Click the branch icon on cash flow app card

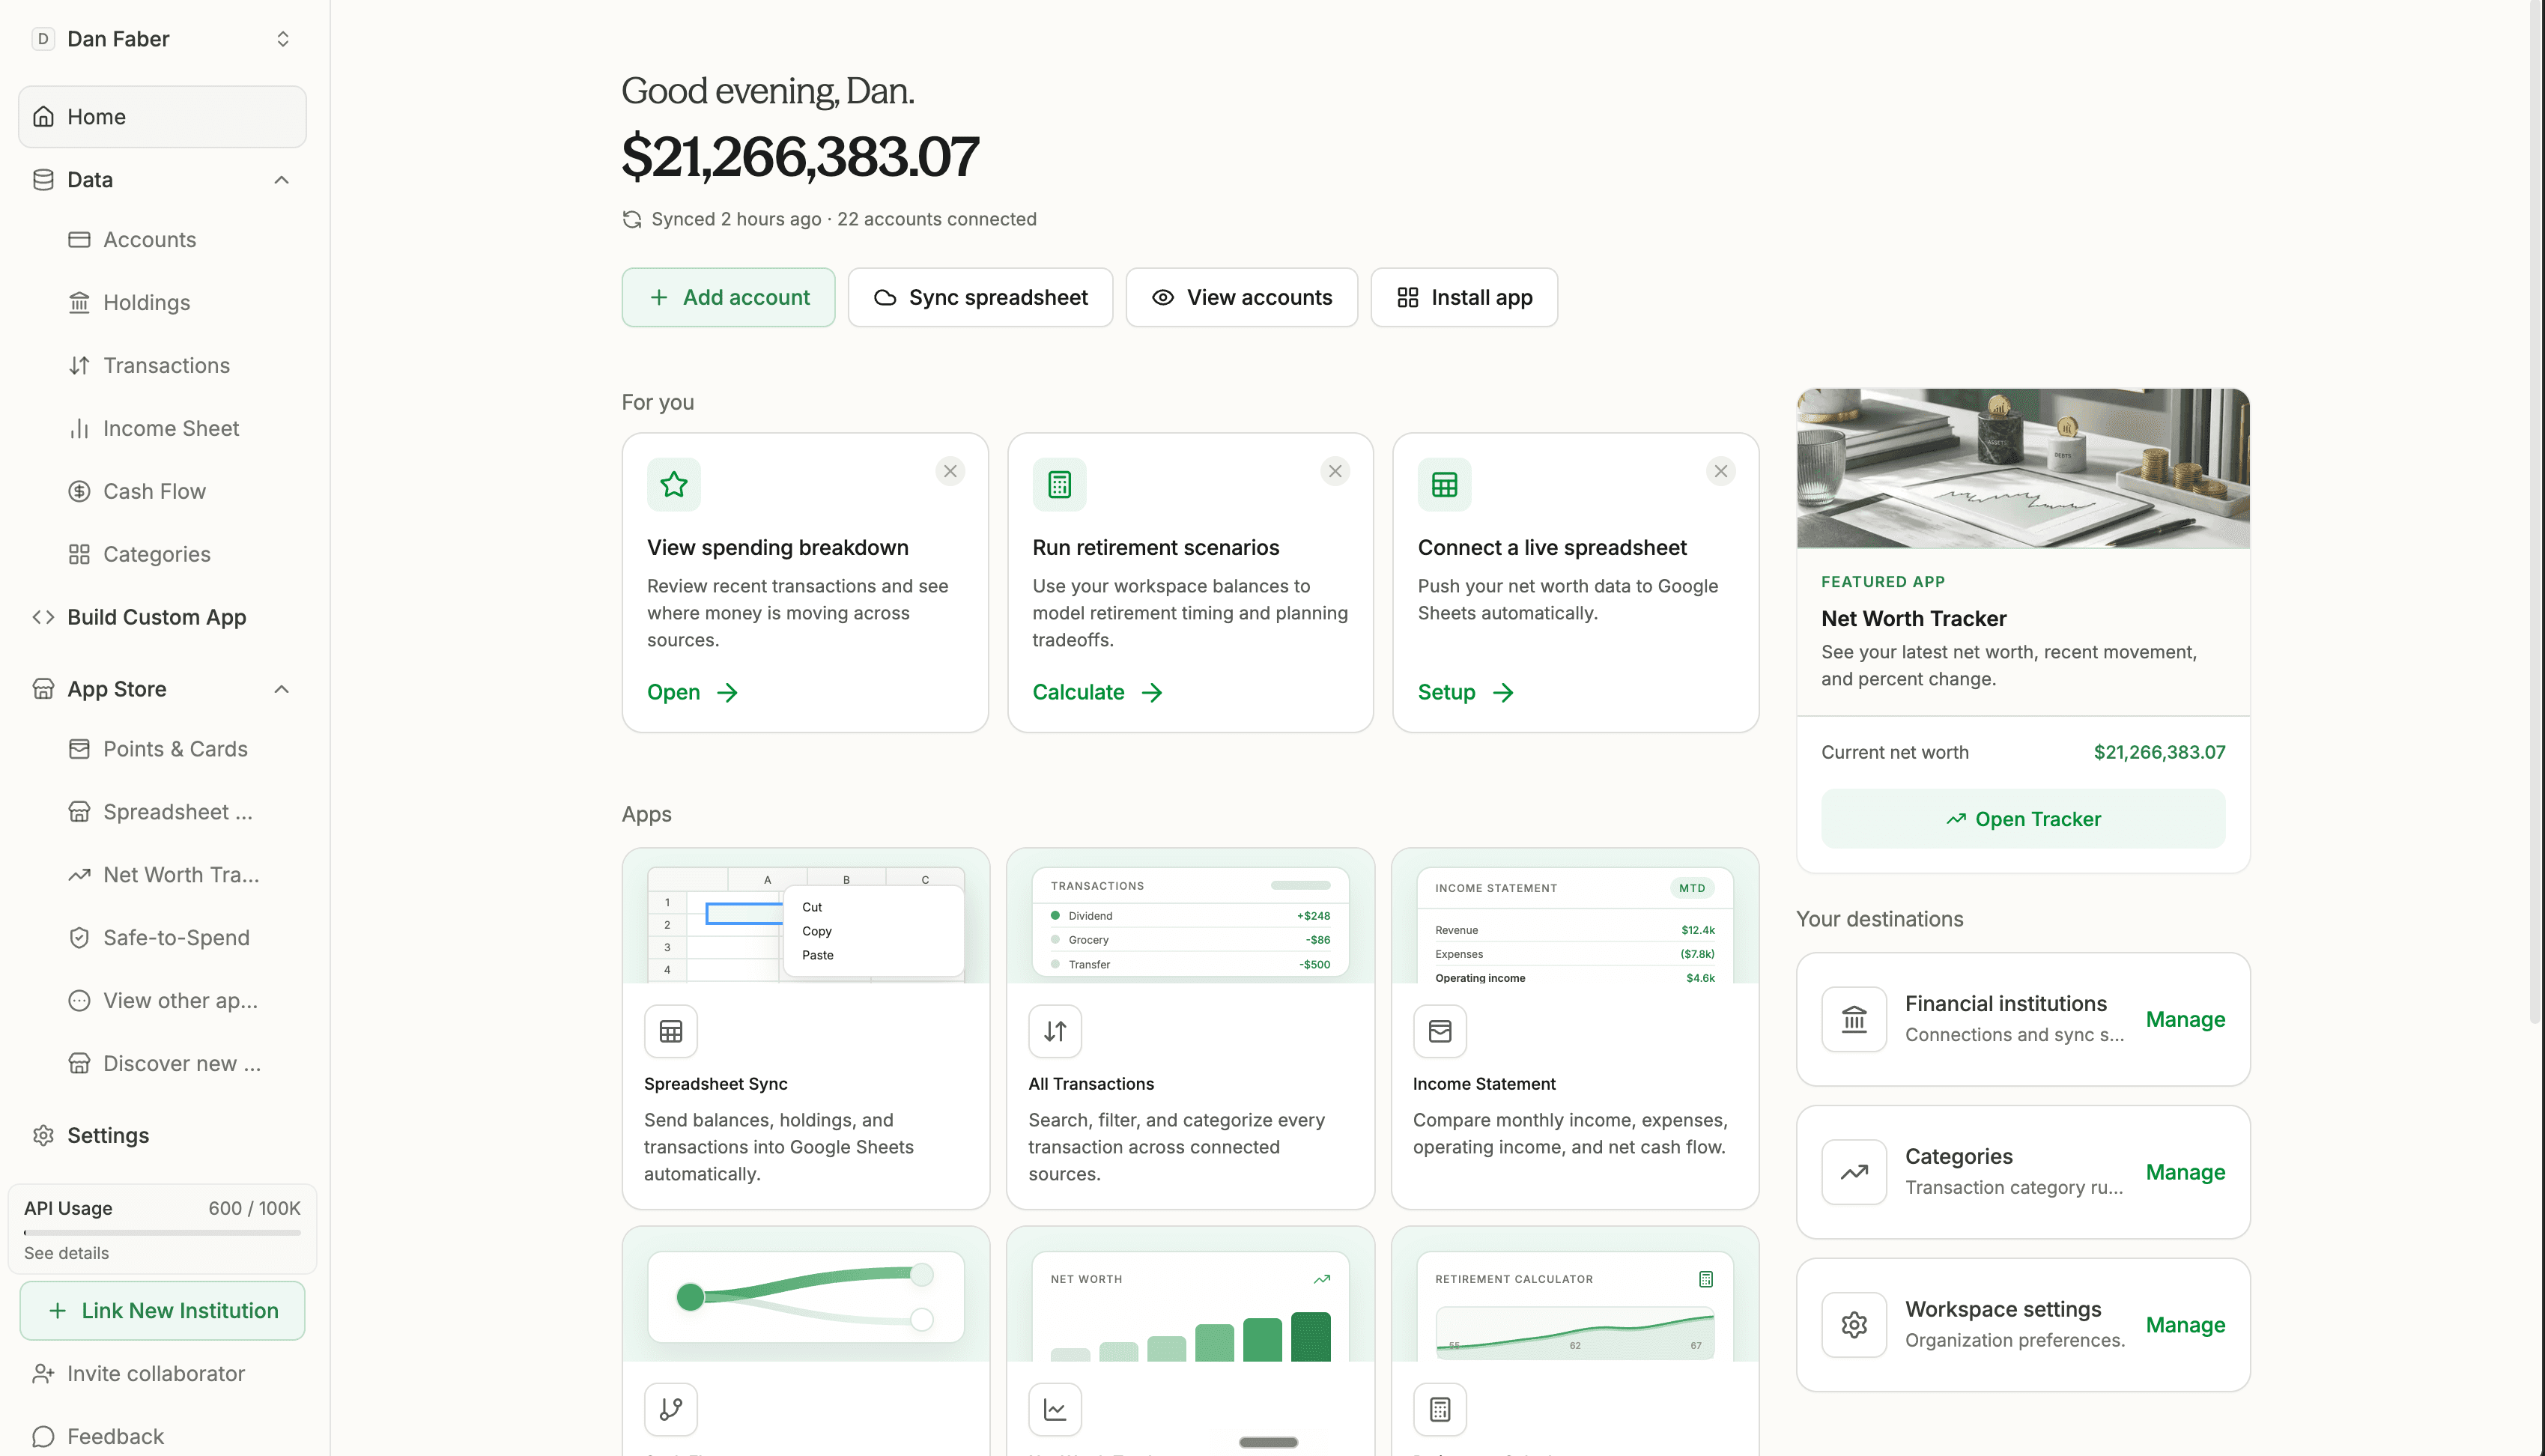coord(671,1410)
